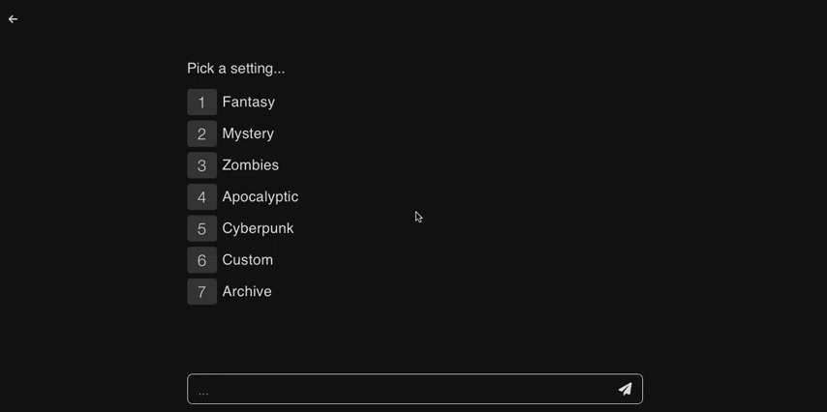
Task: Send message with paper plane icon
Action: click(625, 389)
